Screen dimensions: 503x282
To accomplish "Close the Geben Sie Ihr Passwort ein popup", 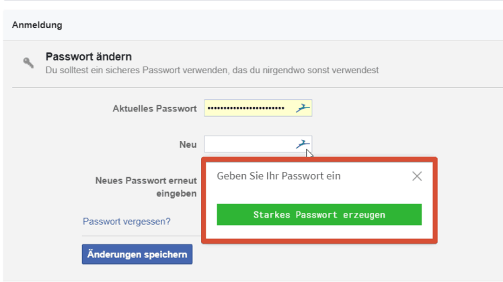I will tap(417, 176).
